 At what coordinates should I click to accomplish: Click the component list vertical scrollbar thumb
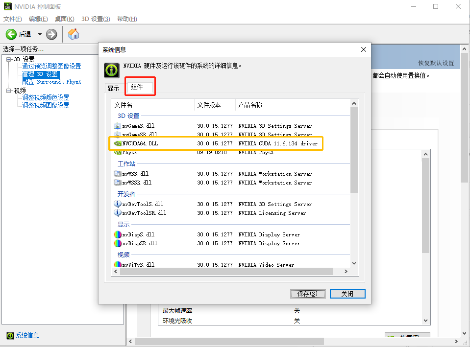(354, 150)
